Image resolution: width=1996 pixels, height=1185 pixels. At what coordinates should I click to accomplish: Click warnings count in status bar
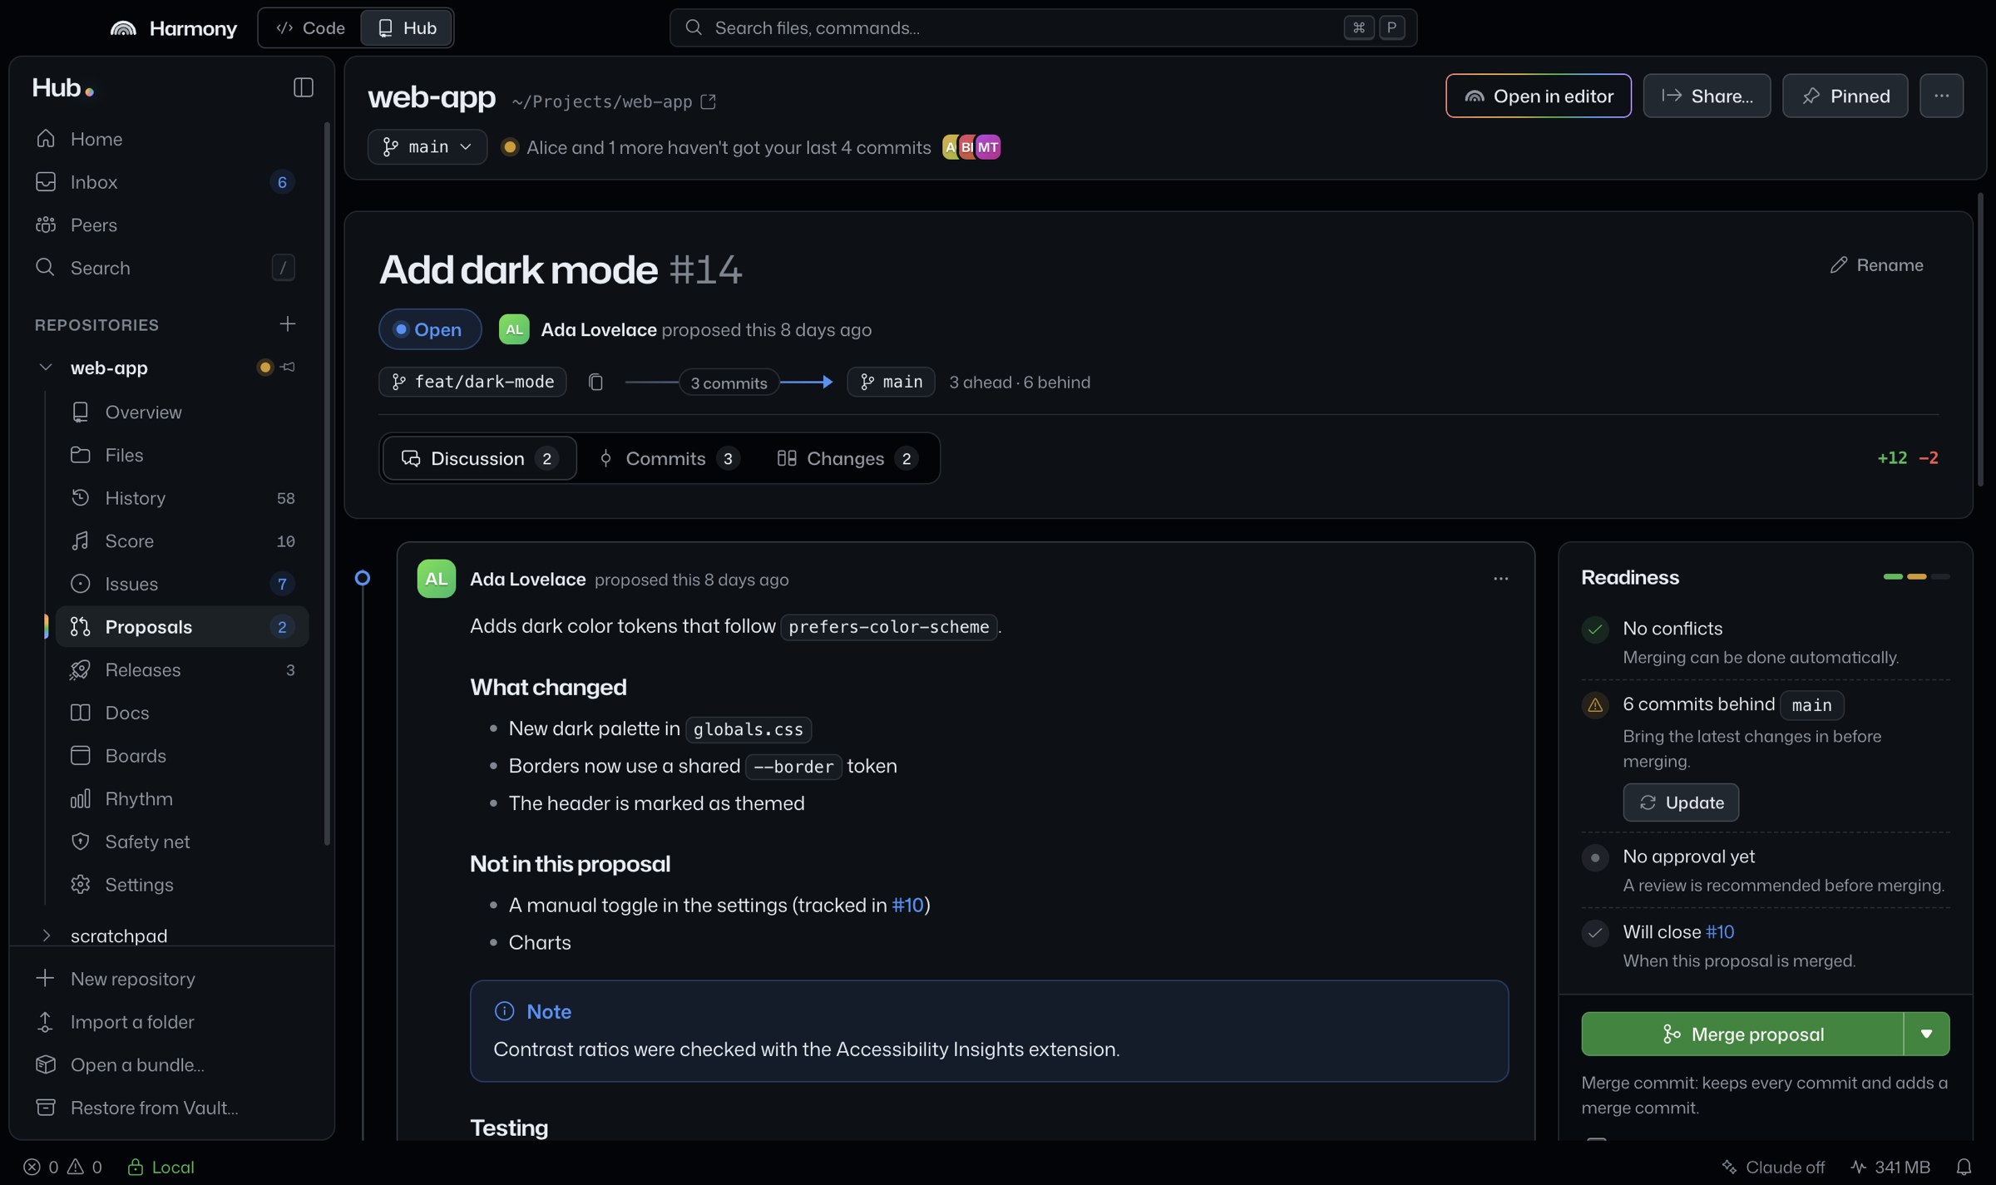click(84, 1167)
